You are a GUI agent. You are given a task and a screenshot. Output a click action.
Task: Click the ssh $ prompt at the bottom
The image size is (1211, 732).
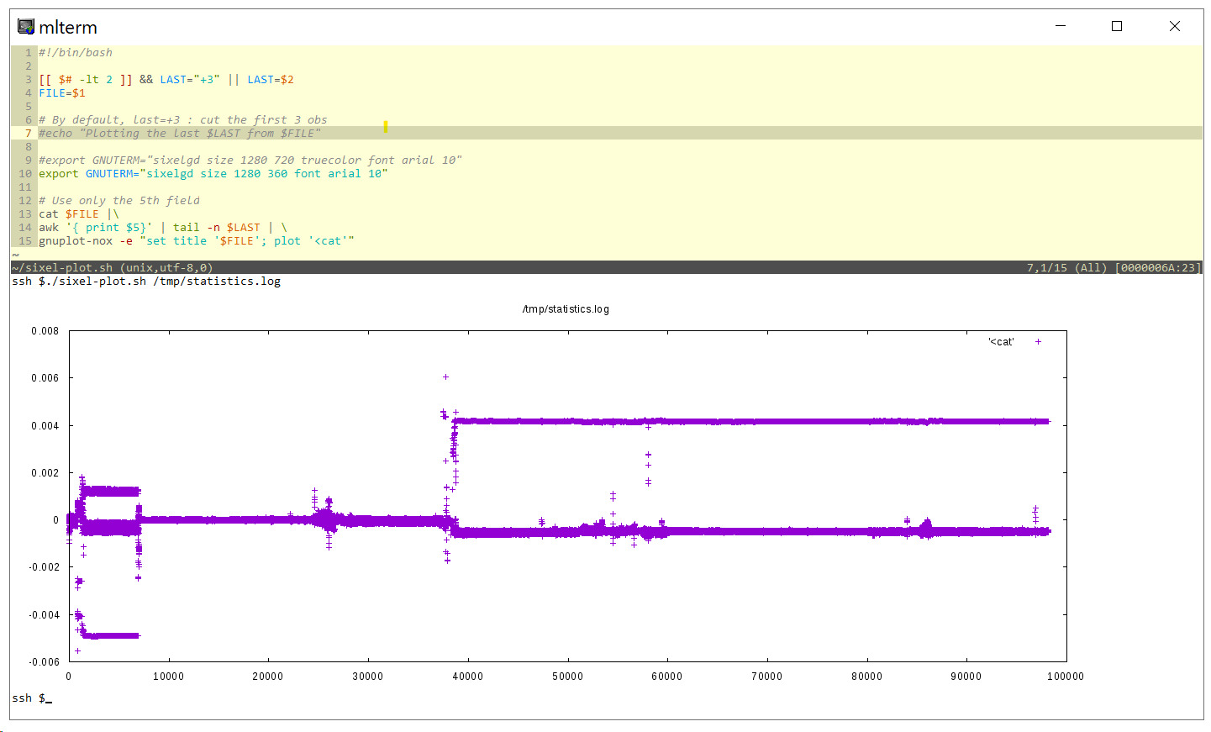coord(29,698)
